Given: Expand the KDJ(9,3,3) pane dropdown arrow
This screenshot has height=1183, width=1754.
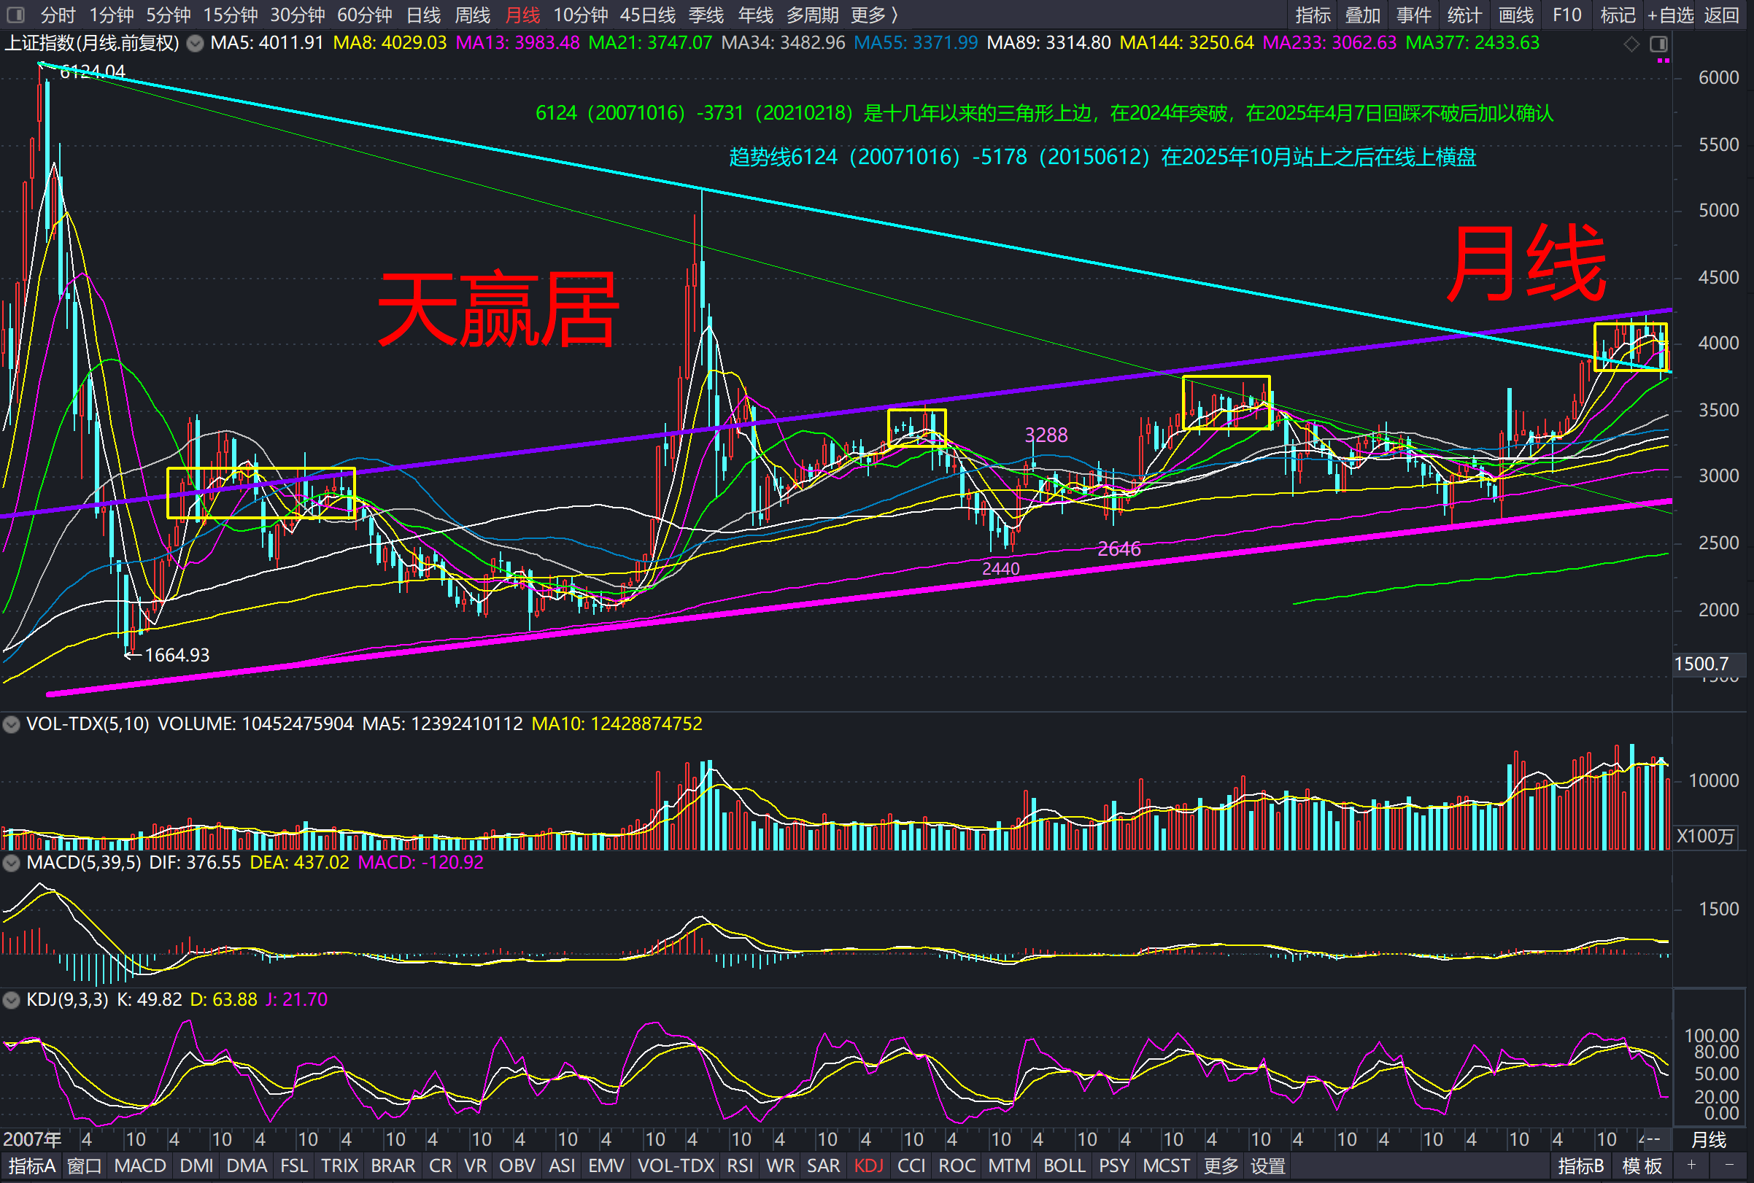Looking at the screenshot, I should coord(12,1001).
